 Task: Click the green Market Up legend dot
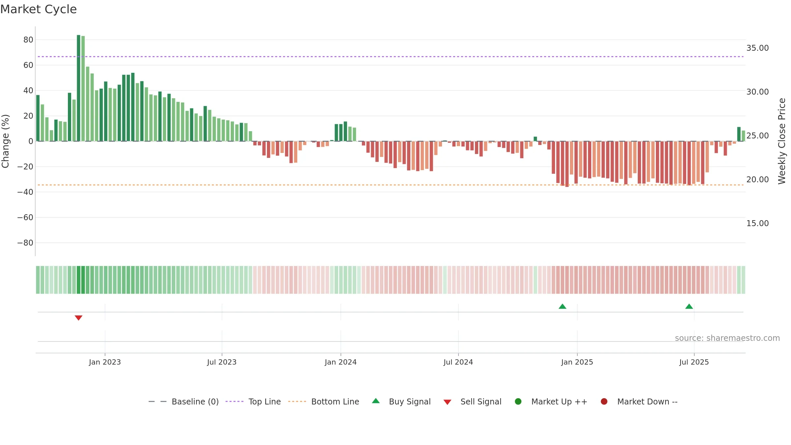[518, 401]
